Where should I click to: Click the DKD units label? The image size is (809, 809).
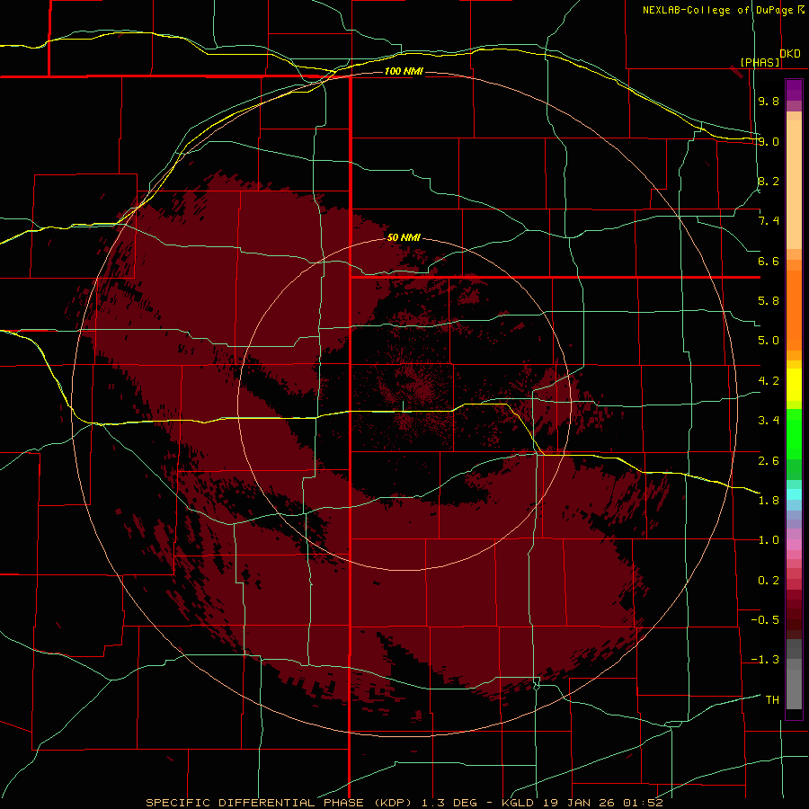tap(790, 54)
